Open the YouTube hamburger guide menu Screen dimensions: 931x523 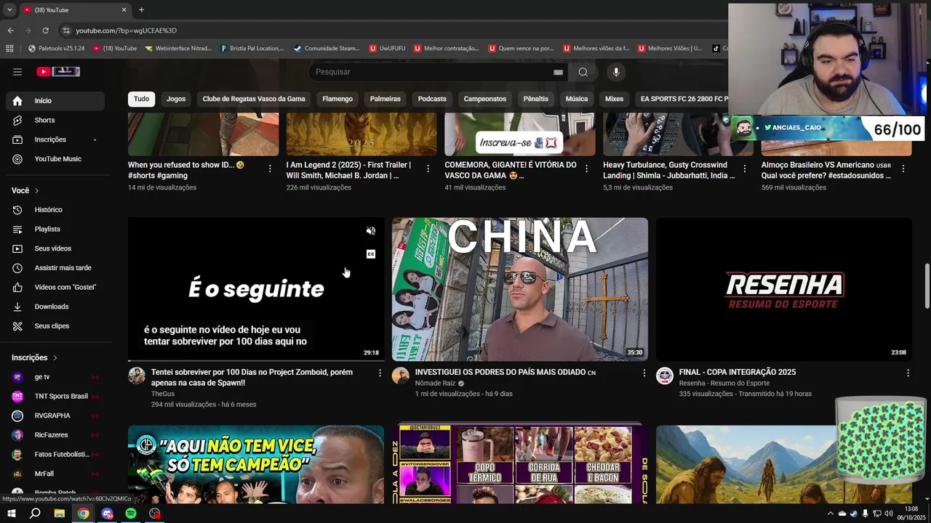[x=17, y=72]
